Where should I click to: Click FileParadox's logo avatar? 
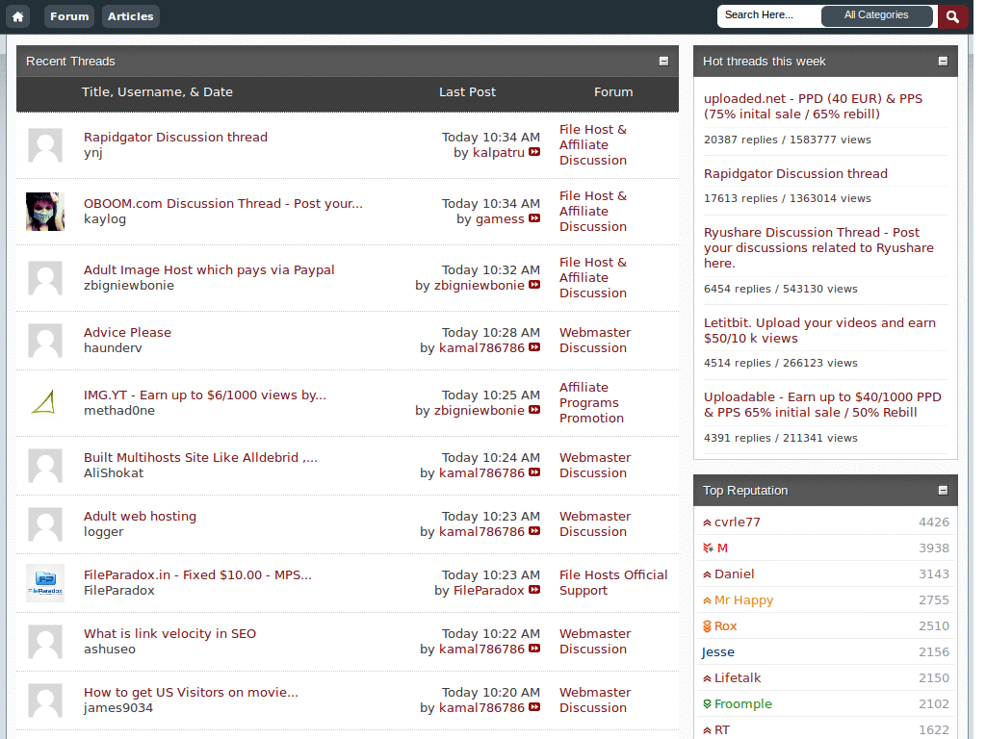45,583
